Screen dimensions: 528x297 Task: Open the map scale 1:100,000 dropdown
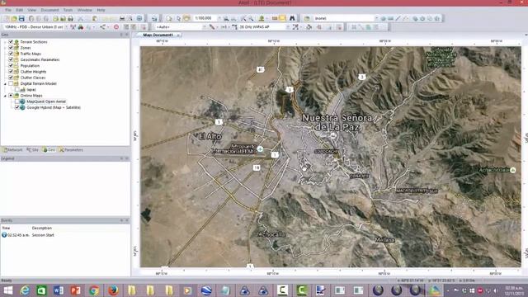pyautogui.click(x=219, y=18)
